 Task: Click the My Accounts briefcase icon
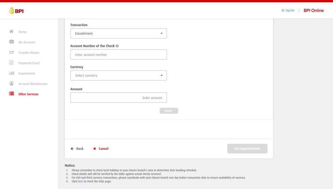coord(11,42)
